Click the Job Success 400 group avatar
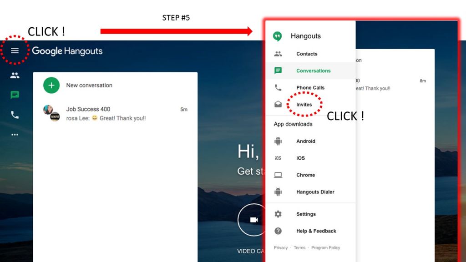The width and height of the screenshot is (466, 262). pyautogui.click(x=51, y=113)
